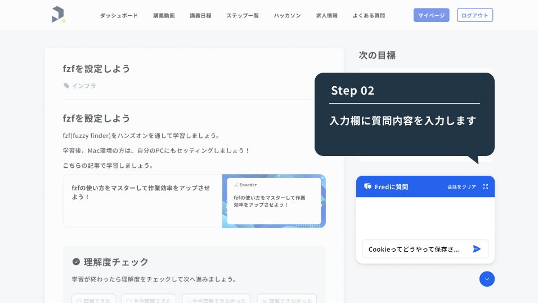Click the tag icon beside インフラ
Viewport: 538px width, 303px height.
(x=66, y=86)
